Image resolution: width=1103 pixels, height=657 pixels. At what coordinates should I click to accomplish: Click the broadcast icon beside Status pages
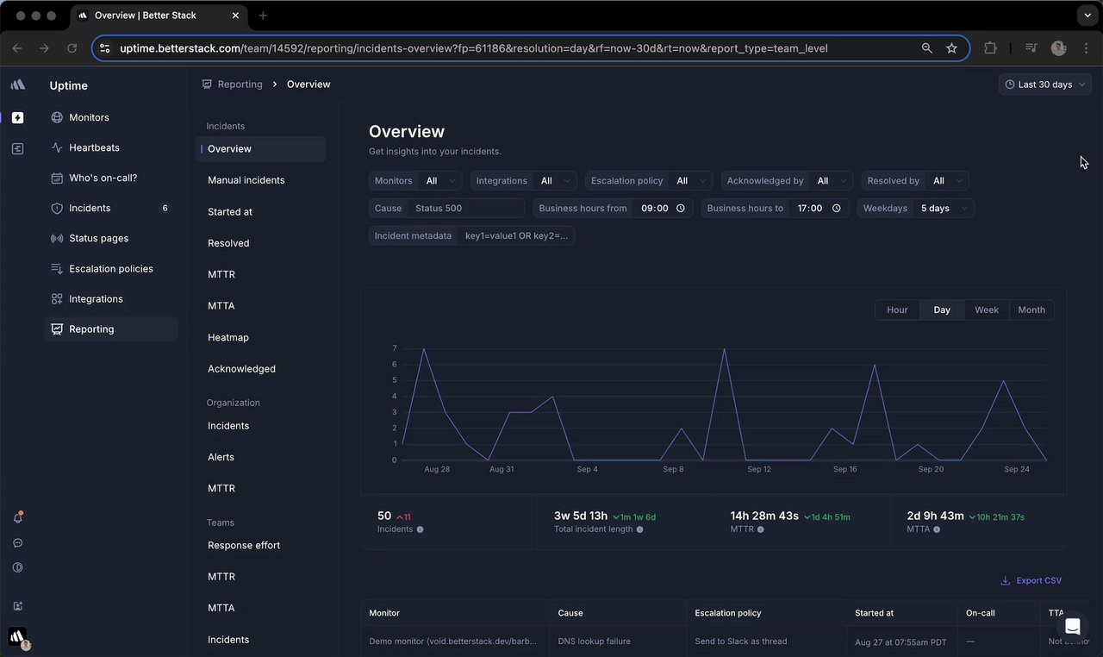pos(57,238)
